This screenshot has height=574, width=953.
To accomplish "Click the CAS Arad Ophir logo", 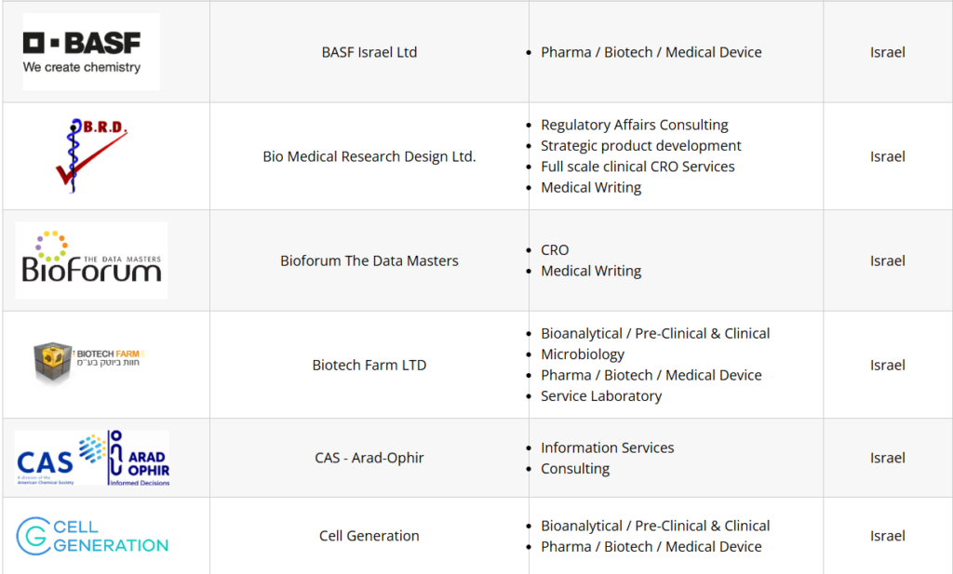I will [x=92, y=458].
